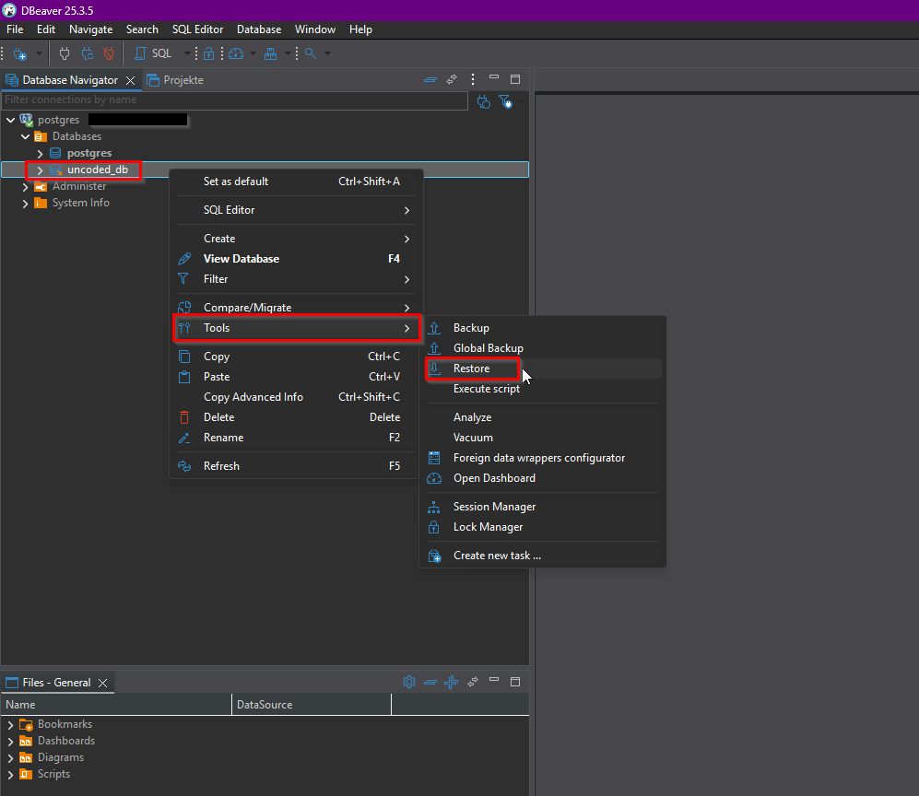Image resolution: width=919 pixels, height=796 pixels.
Task: Switch to the Projekte tab
Action: coord(183,80)
